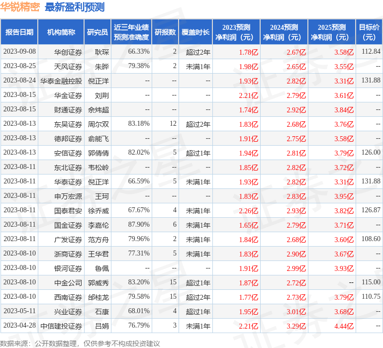Click researcher 王珂
The image size is (383, 348).
[x=102, y=196]
